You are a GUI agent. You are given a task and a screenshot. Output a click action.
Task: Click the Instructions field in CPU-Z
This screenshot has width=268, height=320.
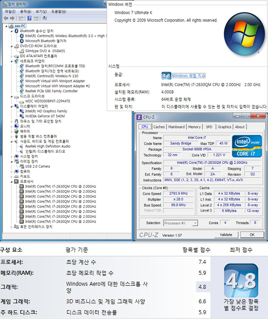212,180
